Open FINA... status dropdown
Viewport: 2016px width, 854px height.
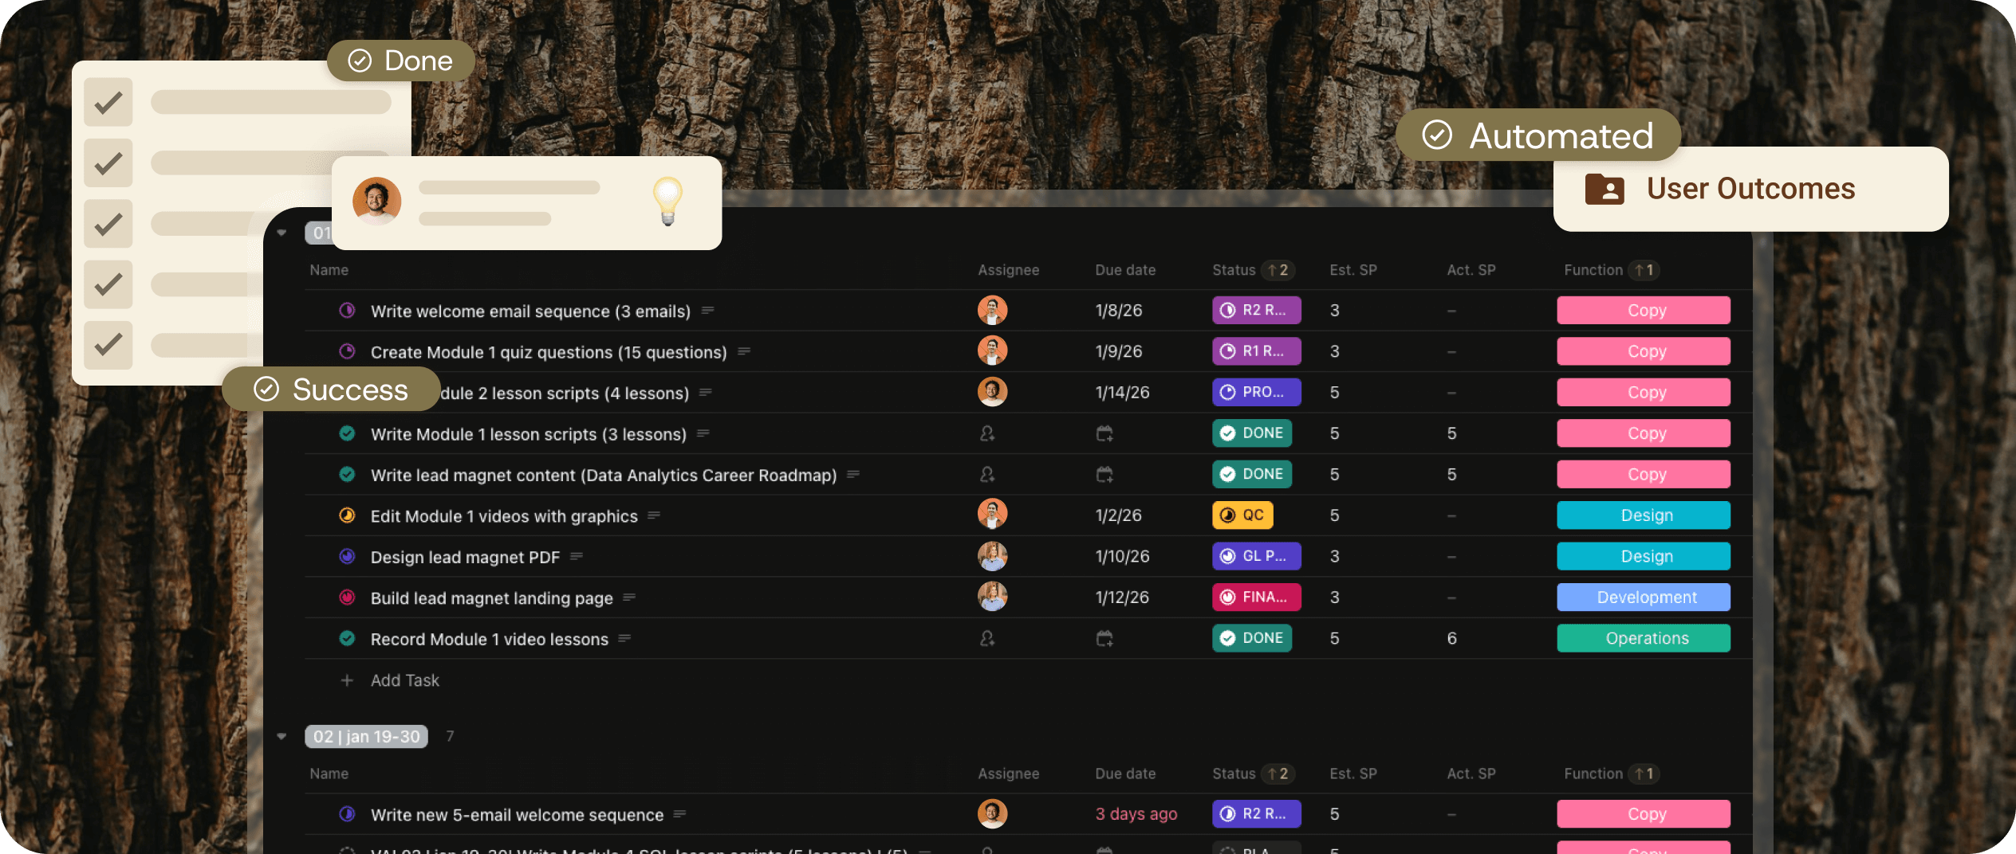click(x=1257, y=597)
